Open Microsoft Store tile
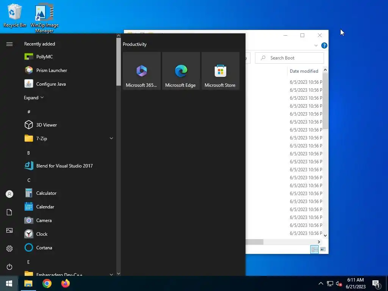Screen dimensions: 388x291 pyautogui.click(x=220, y=71)
